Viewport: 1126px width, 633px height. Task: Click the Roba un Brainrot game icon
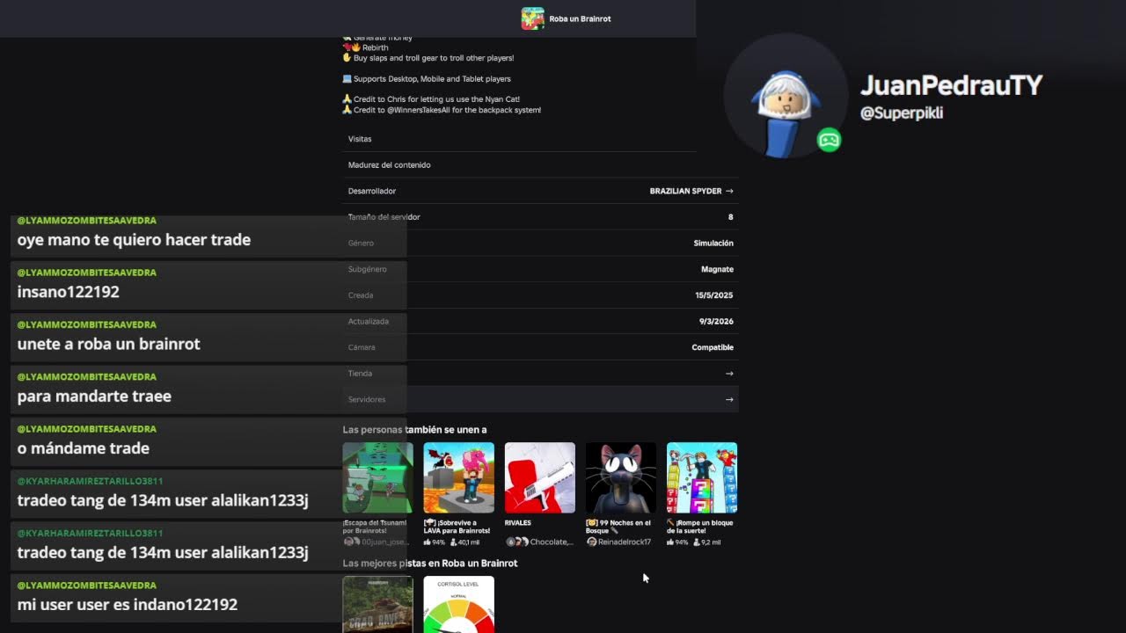(532, 18)
